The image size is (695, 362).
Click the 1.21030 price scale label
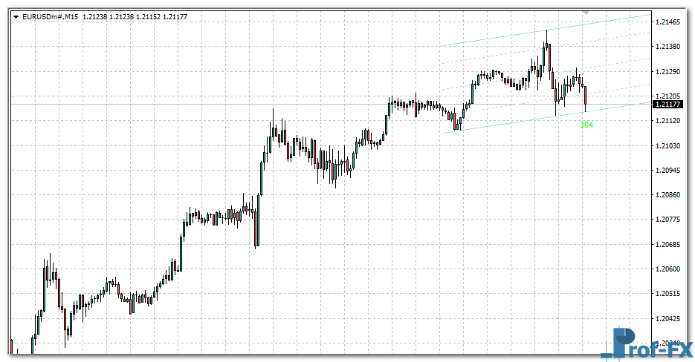670,146
